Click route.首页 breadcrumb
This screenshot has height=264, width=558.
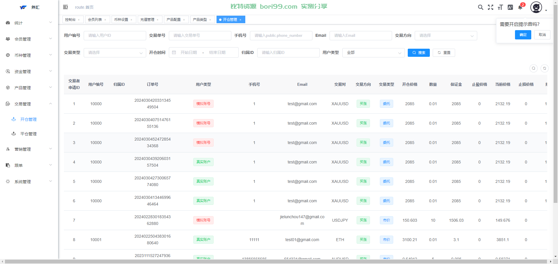[x=84, y=7]
